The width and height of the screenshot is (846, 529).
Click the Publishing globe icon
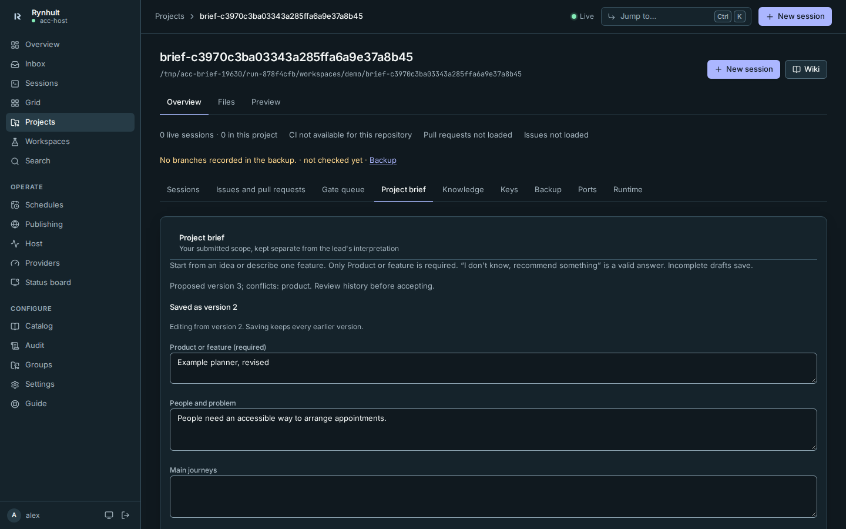click(15, 225)
